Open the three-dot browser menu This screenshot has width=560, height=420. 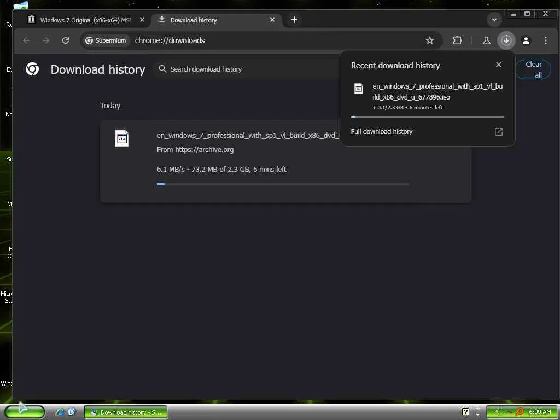click(546, 40)
